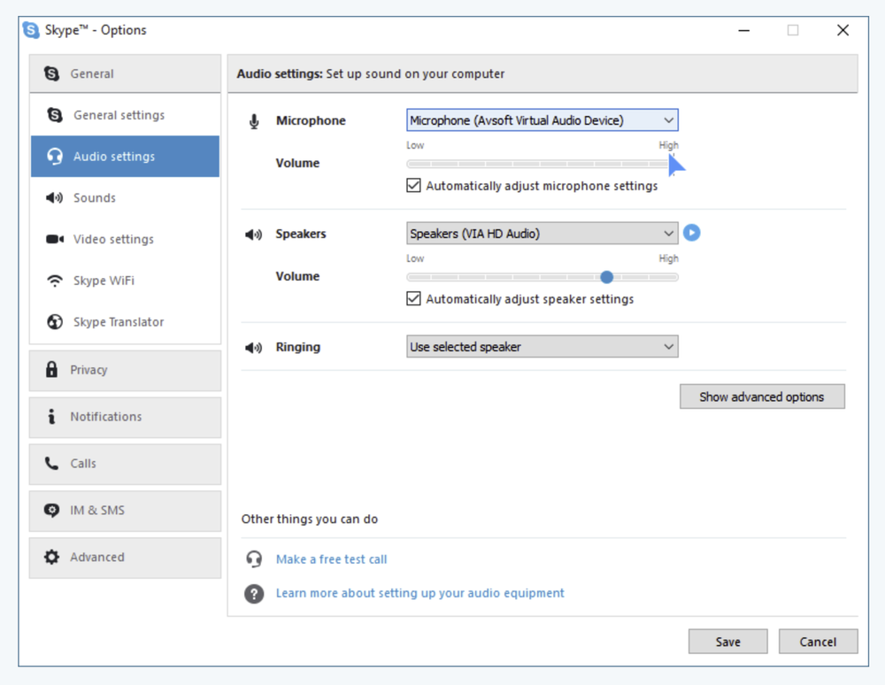Viewport: 885px width, 685px height.
Task: Play a test sound with the blue play button
Action: 691,232
